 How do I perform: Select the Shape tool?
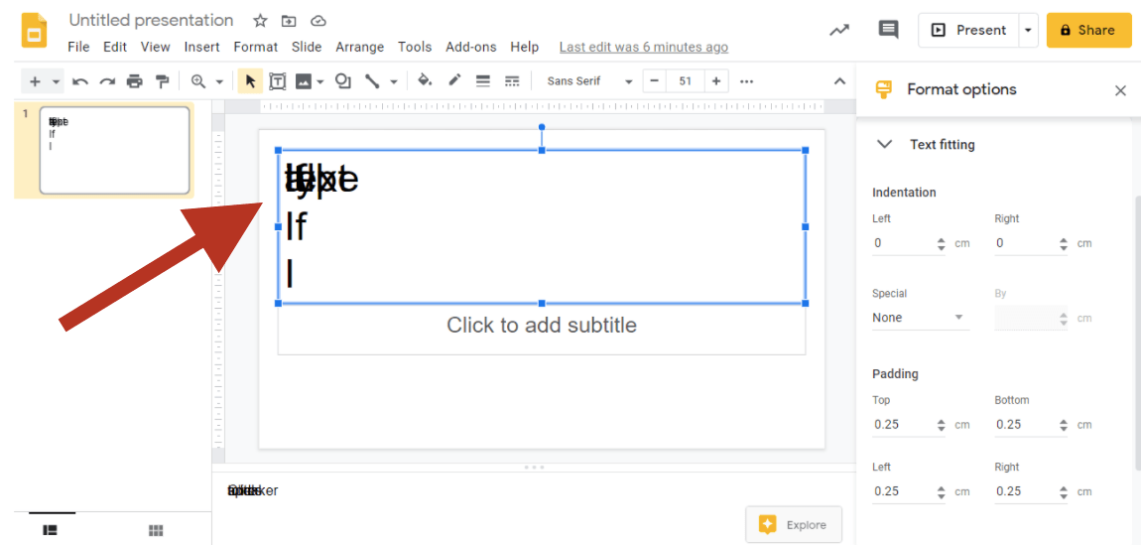[343, 81]
